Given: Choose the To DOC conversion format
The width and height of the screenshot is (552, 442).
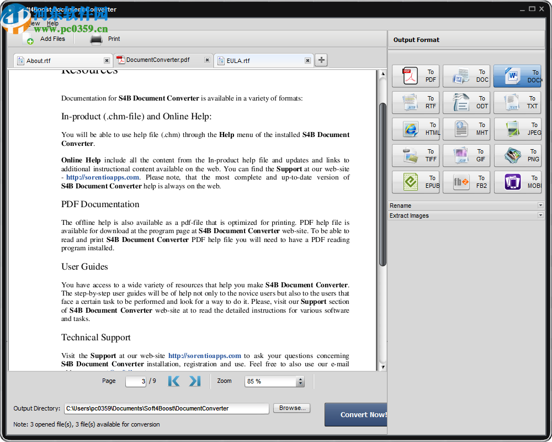Looking at the screenshot, I should pyautogui.click(x=466, y=76).
